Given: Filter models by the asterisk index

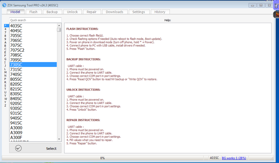Looking at the screenshot, I should (x=7, y=26).
